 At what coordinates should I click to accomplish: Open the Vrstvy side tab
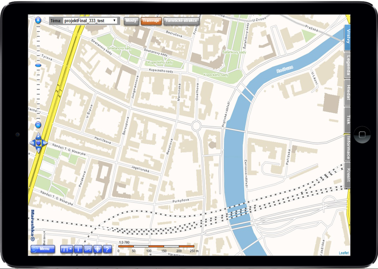[x=347, y=37]
